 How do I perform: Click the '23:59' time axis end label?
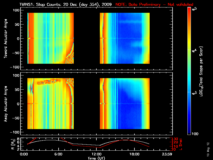(167, 154)
